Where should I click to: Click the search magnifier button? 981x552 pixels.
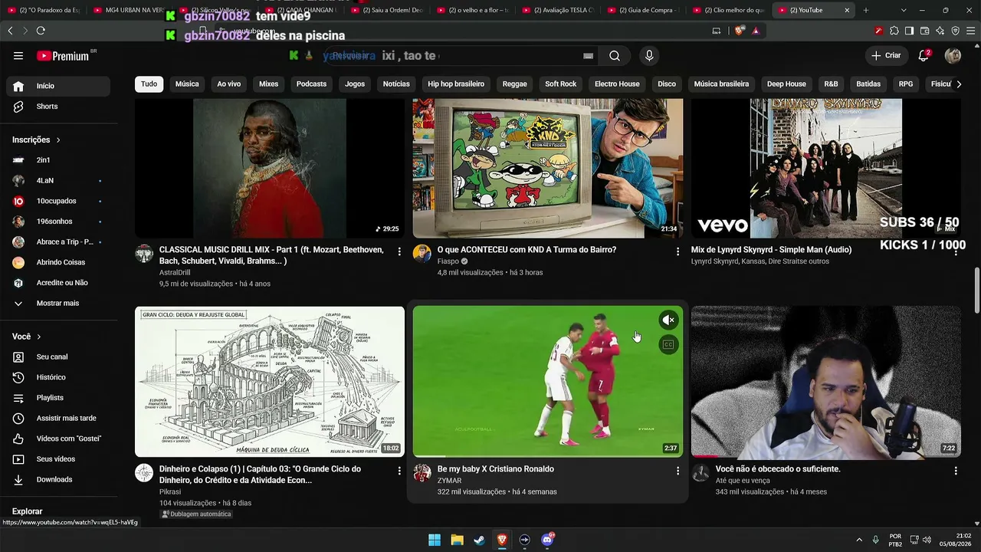point(615,56)
